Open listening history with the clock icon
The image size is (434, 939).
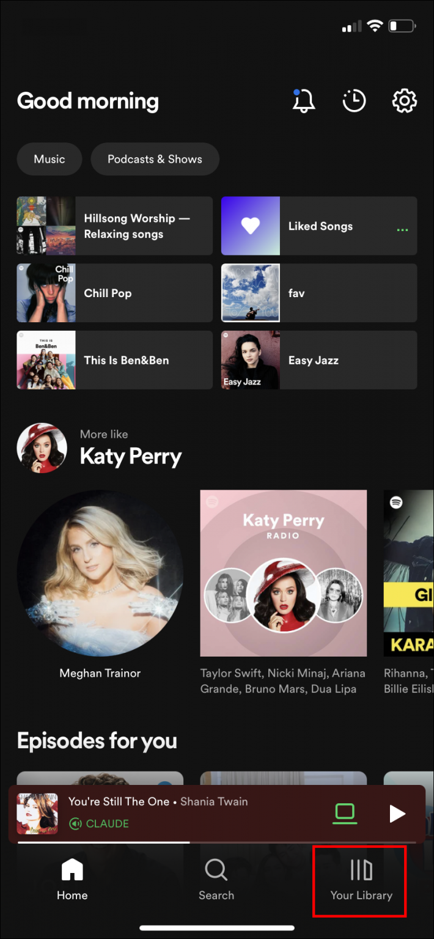353,101
